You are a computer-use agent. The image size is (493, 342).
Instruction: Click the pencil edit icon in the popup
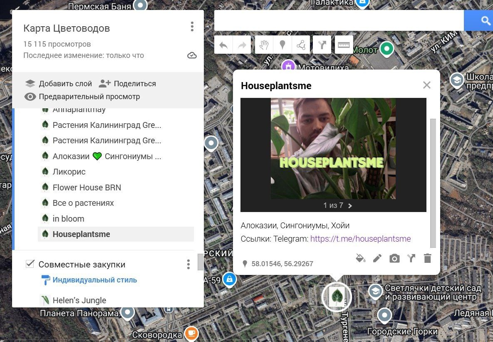point(377,258)
